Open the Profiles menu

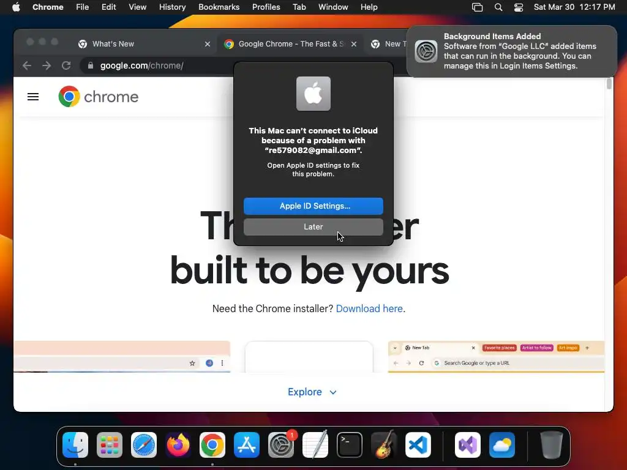pyautogui.click(x=266, y=7)
